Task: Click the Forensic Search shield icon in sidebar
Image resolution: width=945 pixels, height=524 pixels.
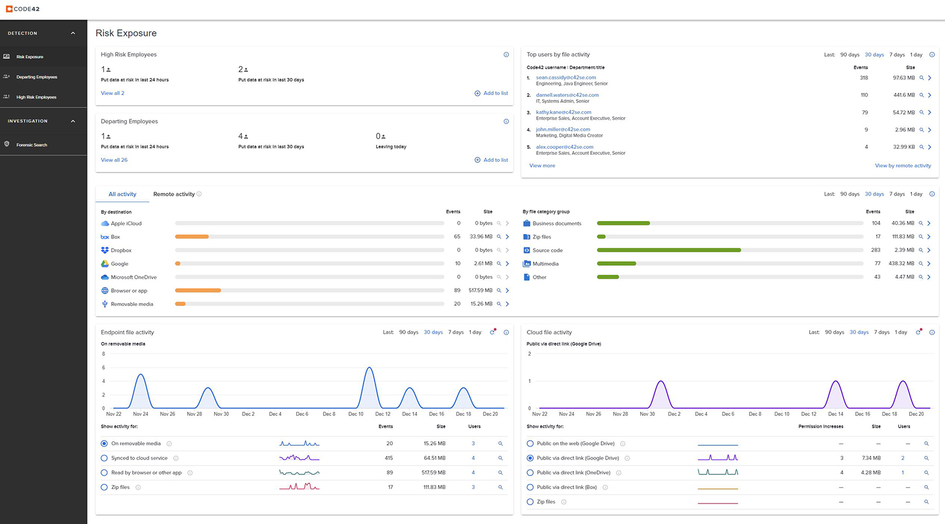Action: click(7, 144)
